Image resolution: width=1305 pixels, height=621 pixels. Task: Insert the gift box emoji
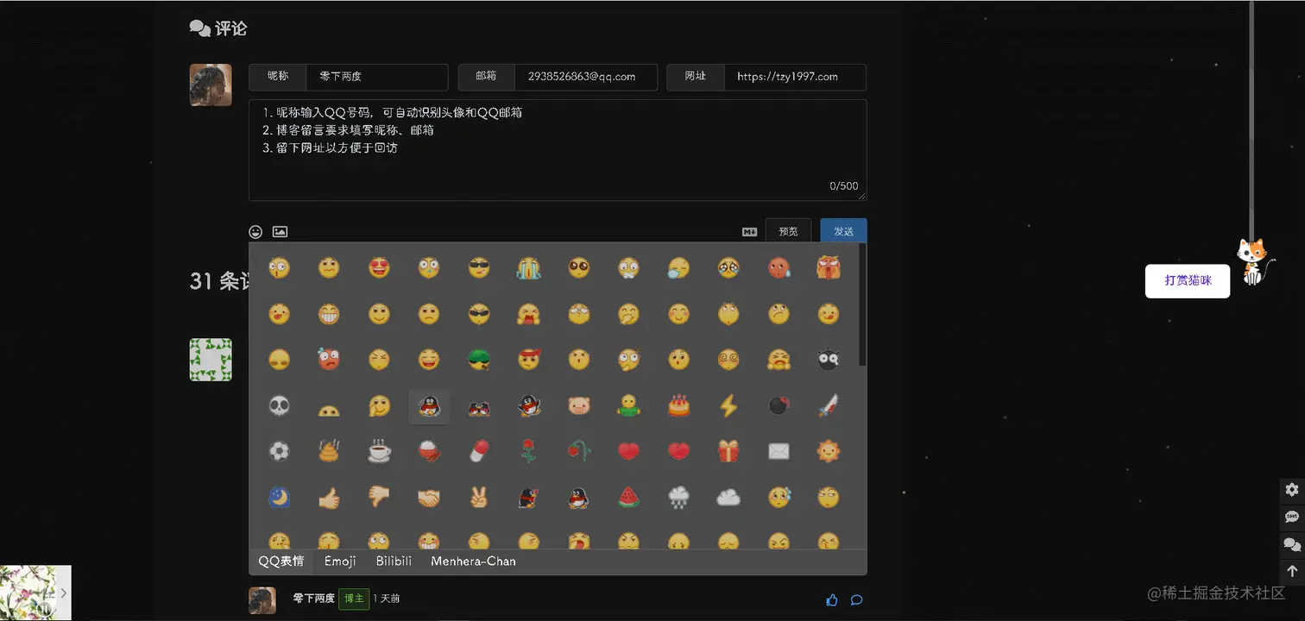click(x=729, y=451)
